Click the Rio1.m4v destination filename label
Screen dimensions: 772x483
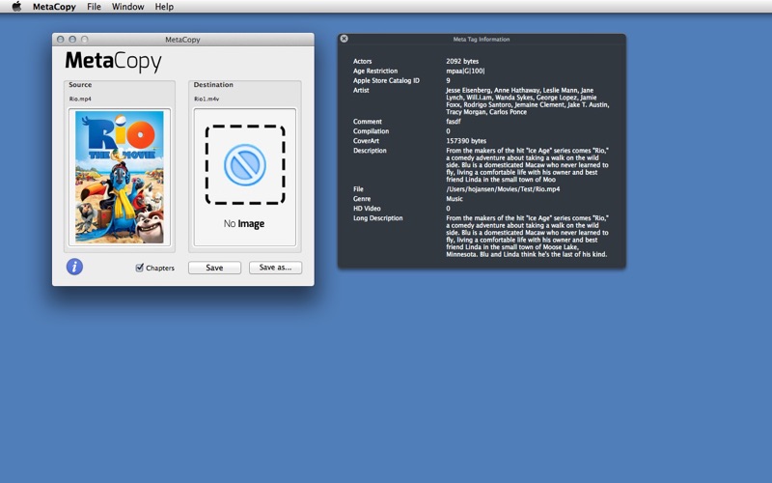click(x=207, y=99)
